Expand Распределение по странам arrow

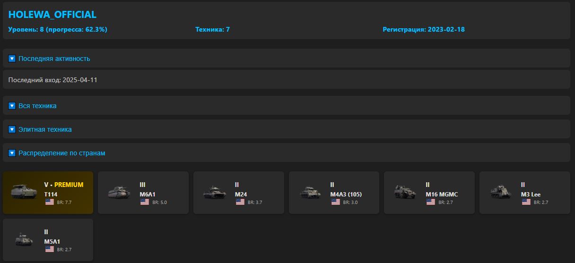(12, 153)
